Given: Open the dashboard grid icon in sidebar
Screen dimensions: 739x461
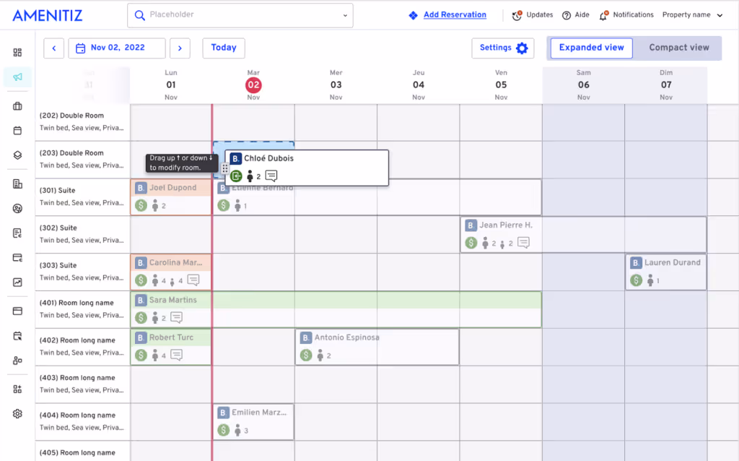Looking at the screenshot, I should click(x=17, y=52).
